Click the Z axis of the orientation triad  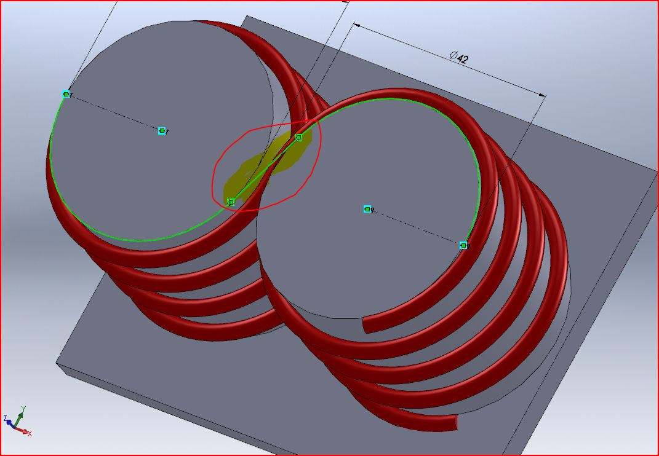tap(9, 422)
